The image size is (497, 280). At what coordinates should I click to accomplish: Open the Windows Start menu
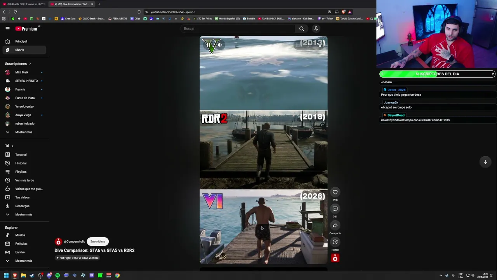[x=6, y=275]
